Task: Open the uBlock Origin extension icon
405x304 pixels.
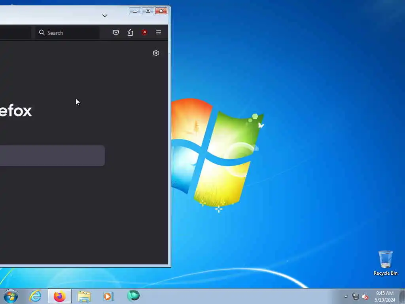Action: click(x=144, y=32)
